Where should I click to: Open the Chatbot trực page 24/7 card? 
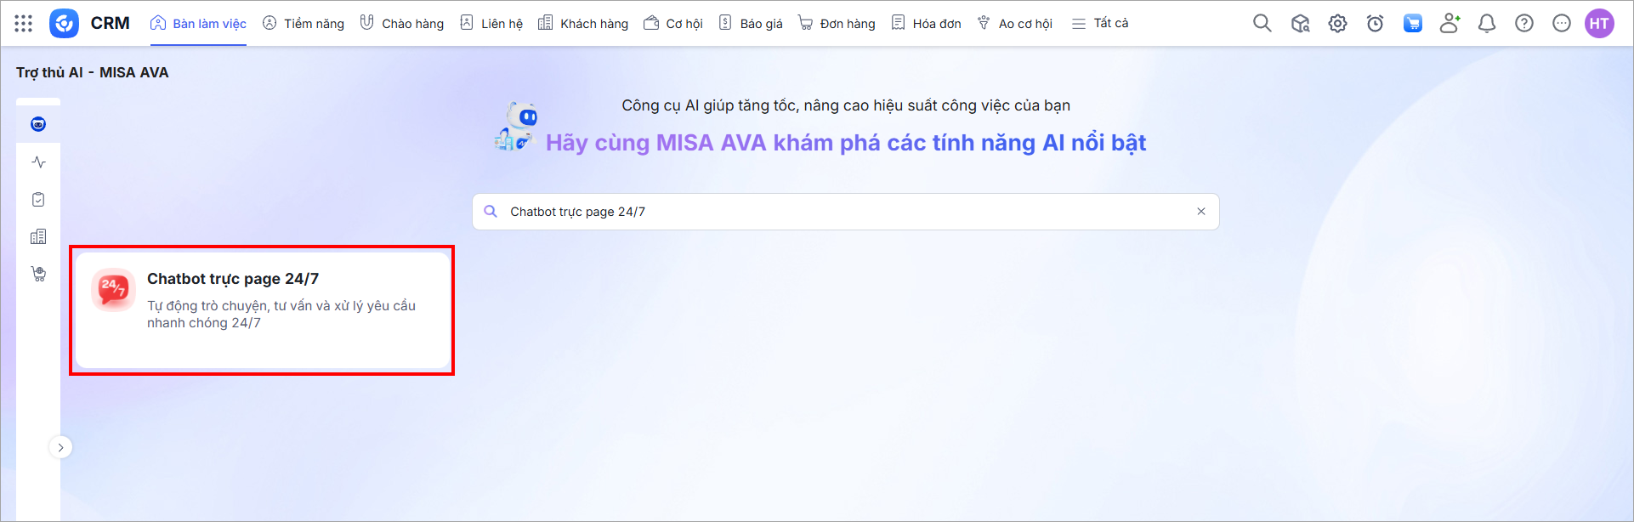click(x=262, y=310)
